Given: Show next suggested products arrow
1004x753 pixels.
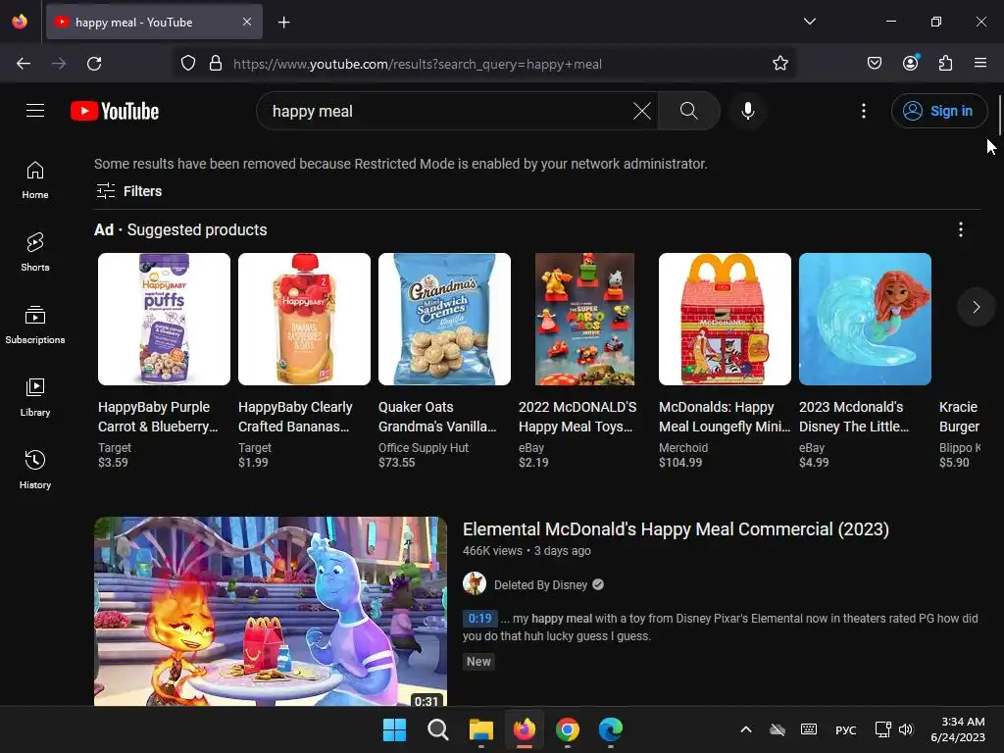Looking at the screenshot, I should pyautogui.click(x=976, y=307).
